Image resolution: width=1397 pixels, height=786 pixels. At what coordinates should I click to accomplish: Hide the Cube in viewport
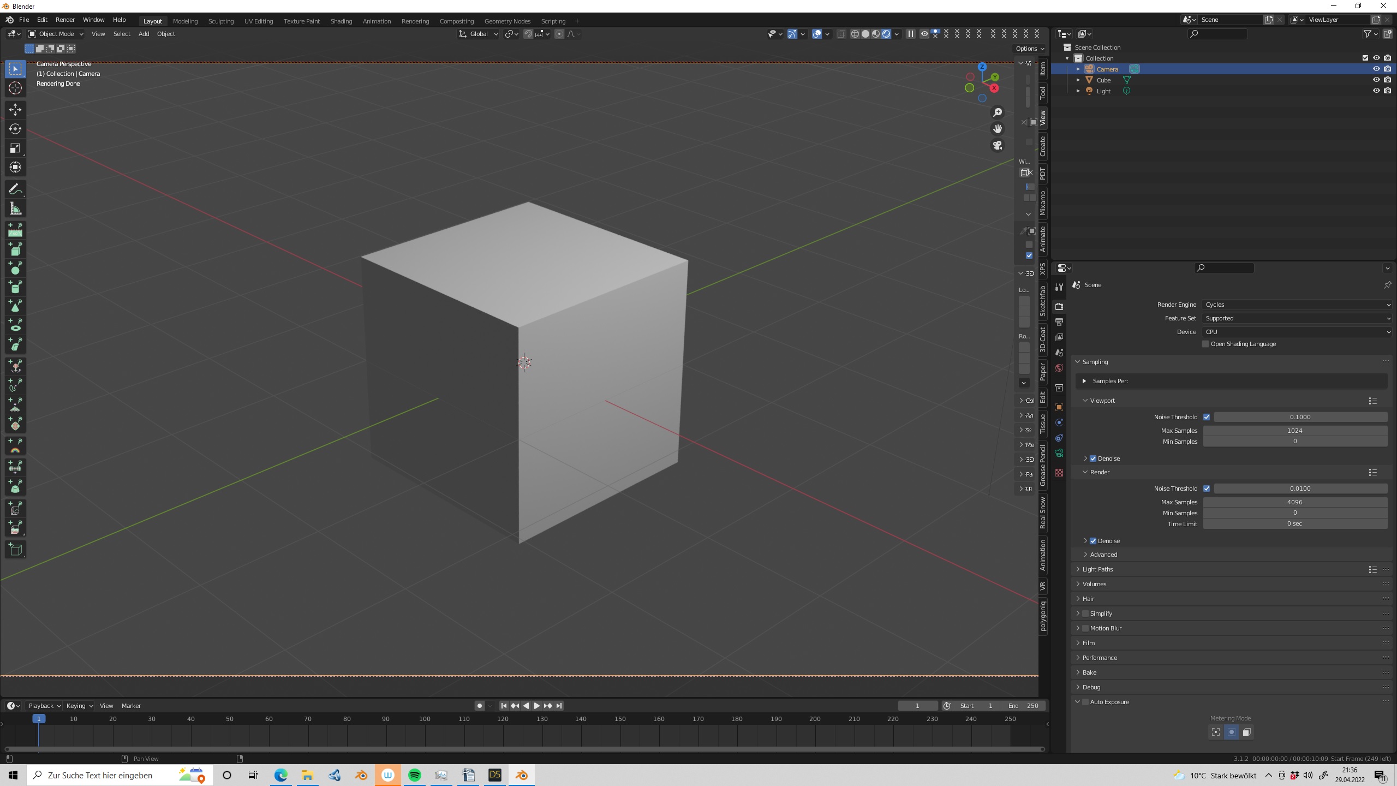(1376, 80)
